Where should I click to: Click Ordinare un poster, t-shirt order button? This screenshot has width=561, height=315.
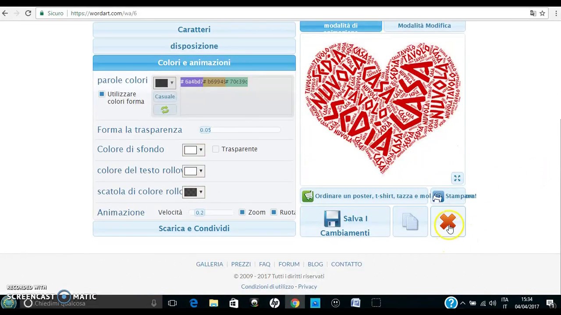365,196
